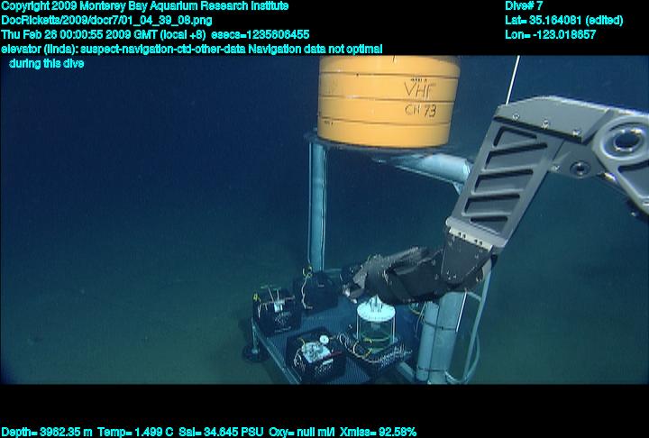Select the DocRicketts image file path text
The image size is (649, 438).
coord(106,20)
